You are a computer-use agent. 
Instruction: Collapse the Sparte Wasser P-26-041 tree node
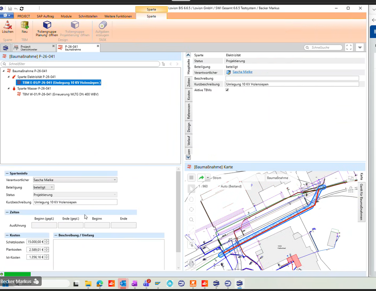[9, 88]
